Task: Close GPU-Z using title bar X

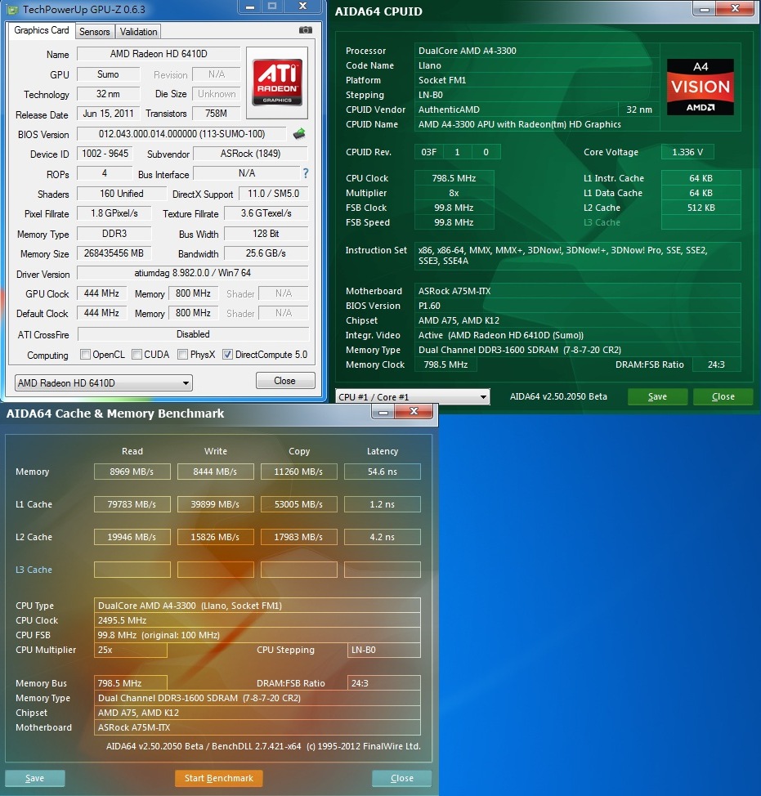Action: point(302,6)
